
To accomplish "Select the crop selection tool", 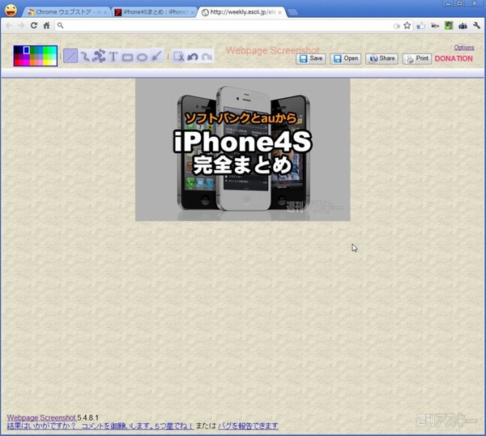I will click(178, 56).
